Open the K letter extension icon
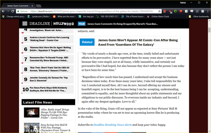 (202, 11)
